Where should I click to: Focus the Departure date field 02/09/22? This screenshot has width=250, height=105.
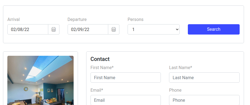click(88, 29)
